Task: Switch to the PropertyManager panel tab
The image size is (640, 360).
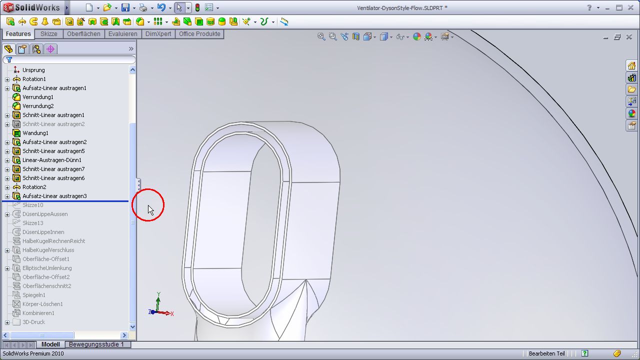Action: tap(22, 49)
